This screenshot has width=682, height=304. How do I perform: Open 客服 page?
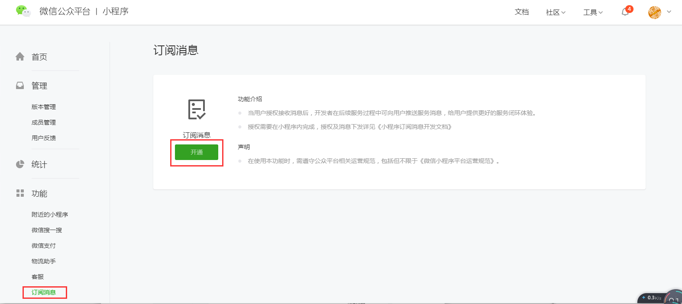coord(38,277)
